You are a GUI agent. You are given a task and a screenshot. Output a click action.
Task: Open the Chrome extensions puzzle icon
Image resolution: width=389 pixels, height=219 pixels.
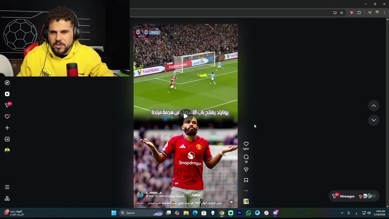click(359, 13)
